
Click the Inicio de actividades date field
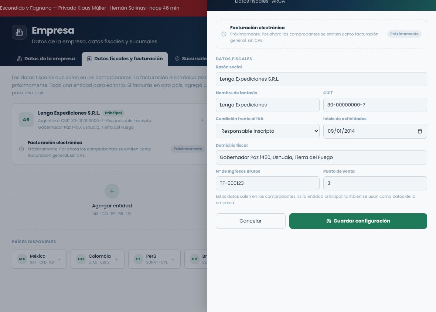[x=375, y=131]
